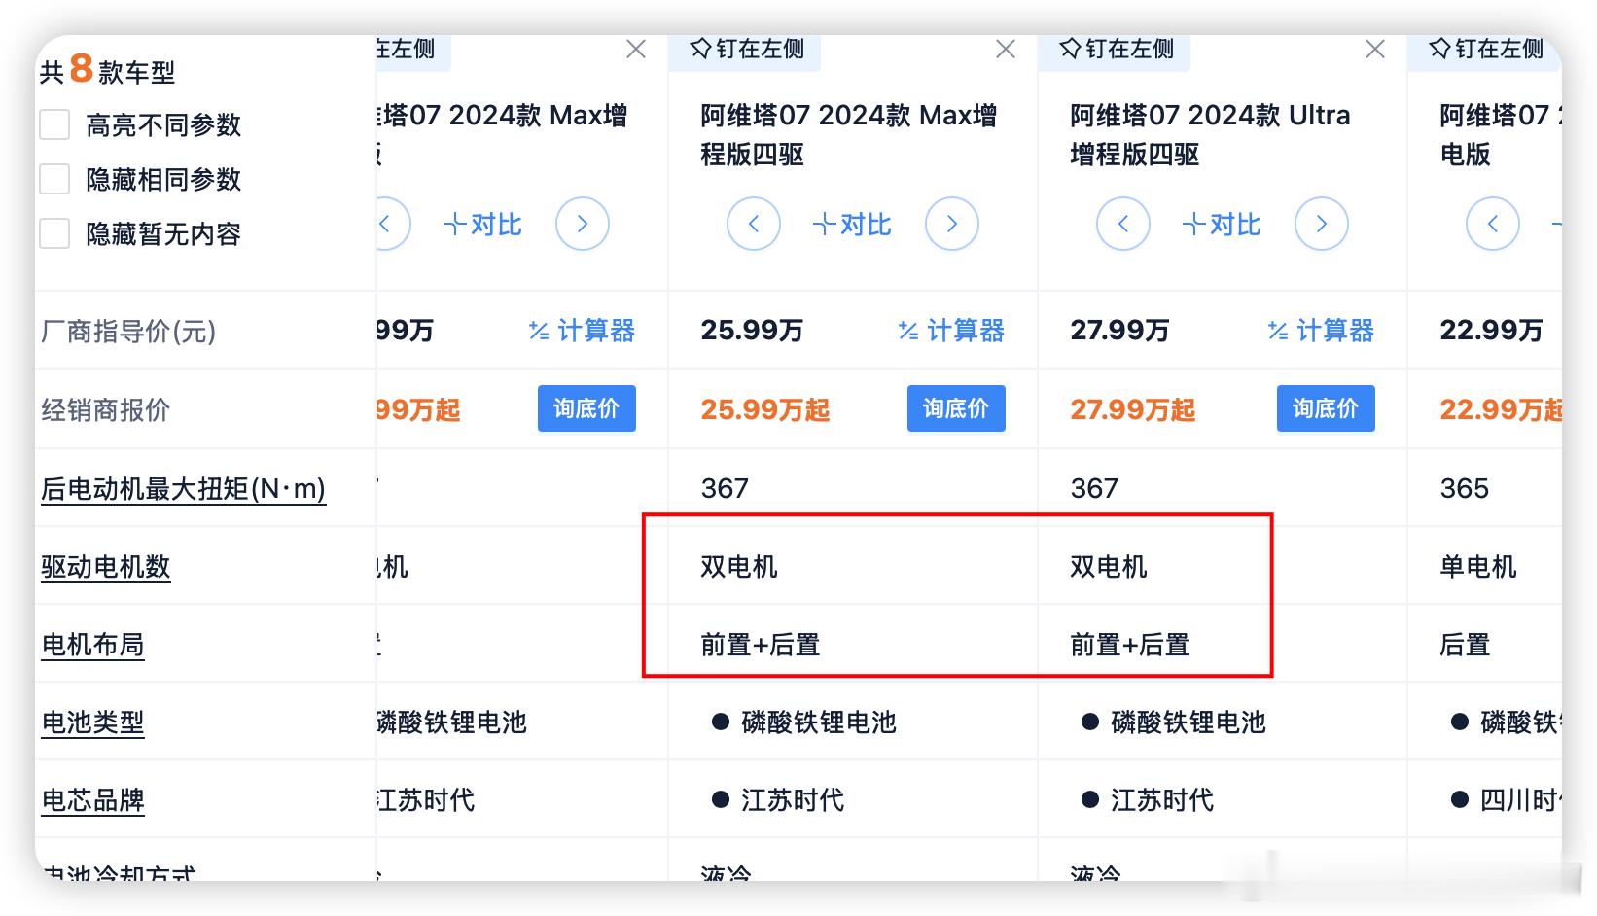
Task: Select the 25.99万起 dealer price
Action: pos(765,409)
